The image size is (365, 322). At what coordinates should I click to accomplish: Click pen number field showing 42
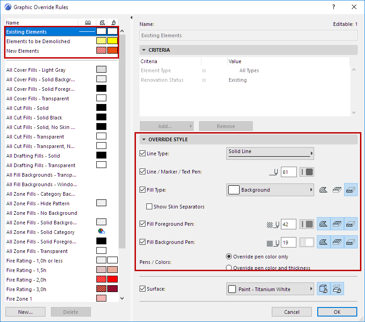coord(289,224)
